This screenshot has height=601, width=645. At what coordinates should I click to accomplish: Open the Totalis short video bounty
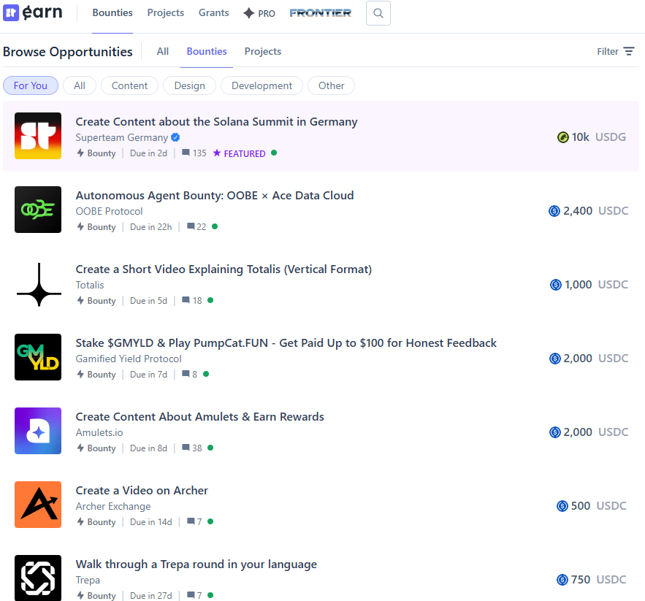224,269
